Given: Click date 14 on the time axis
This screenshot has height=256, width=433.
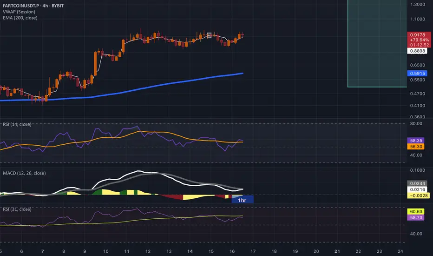Looking at the screenshot, I should (190, 251).
